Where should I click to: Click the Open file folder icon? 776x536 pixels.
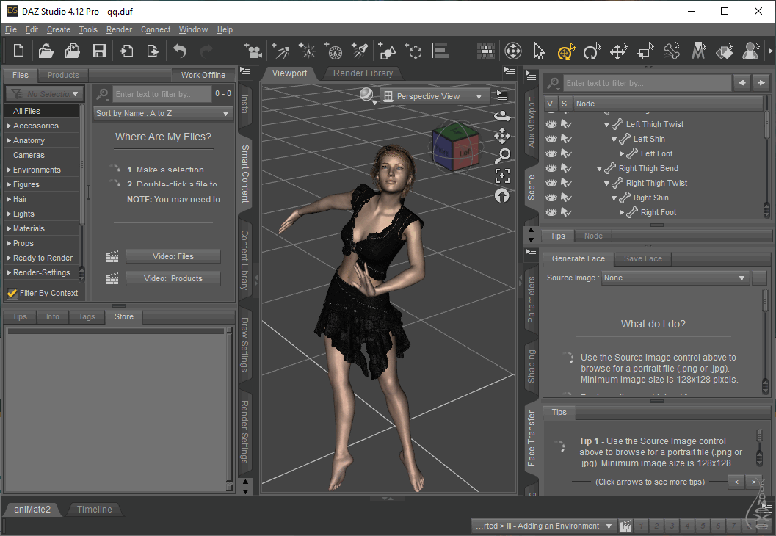coord(46,51)
